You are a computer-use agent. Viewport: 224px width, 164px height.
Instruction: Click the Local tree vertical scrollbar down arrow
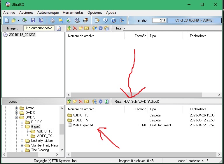coord(62,150)
